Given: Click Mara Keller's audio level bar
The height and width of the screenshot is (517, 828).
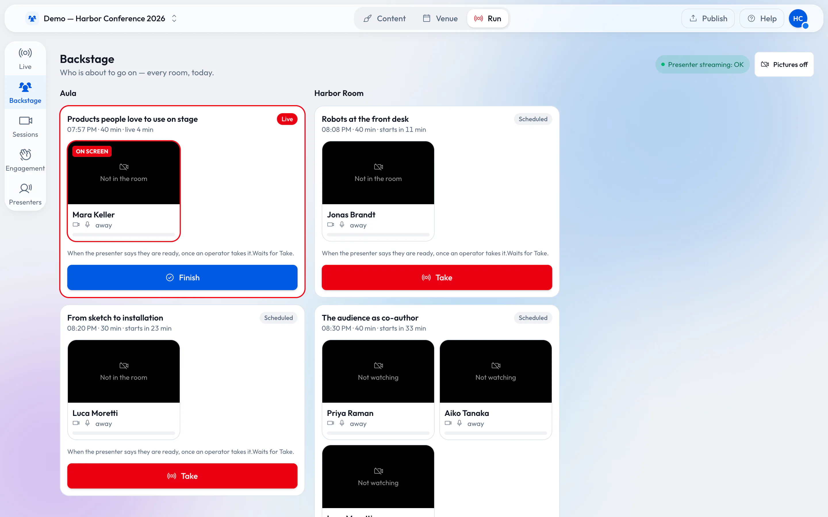Looking at the screenshot, I should coord(124,235).
